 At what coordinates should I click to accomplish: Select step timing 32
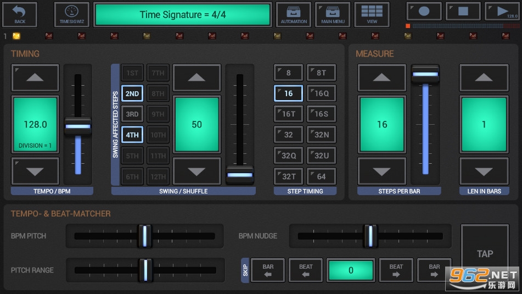point(288,135)
